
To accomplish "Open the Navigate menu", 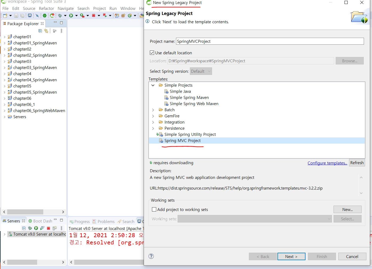I will coord(66,8).
